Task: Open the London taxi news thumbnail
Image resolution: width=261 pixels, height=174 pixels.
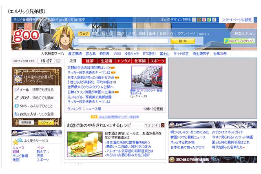Action: 147,78
